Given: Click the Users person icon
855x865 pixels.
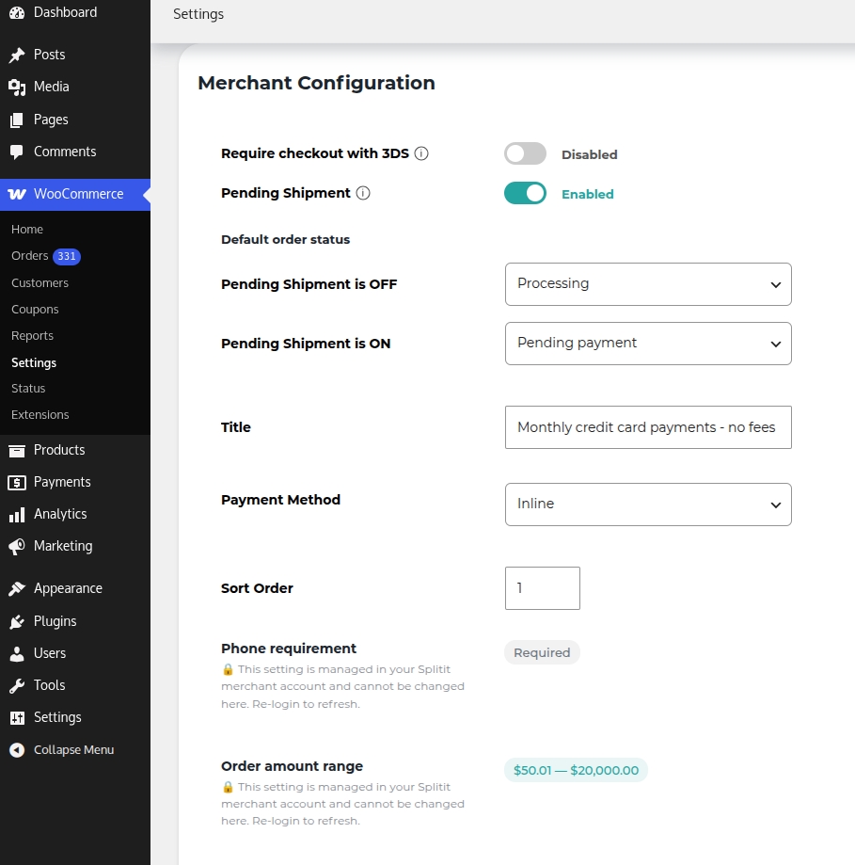Looking at the screenshot, I should pyautogui.click(x=17, y=654).
